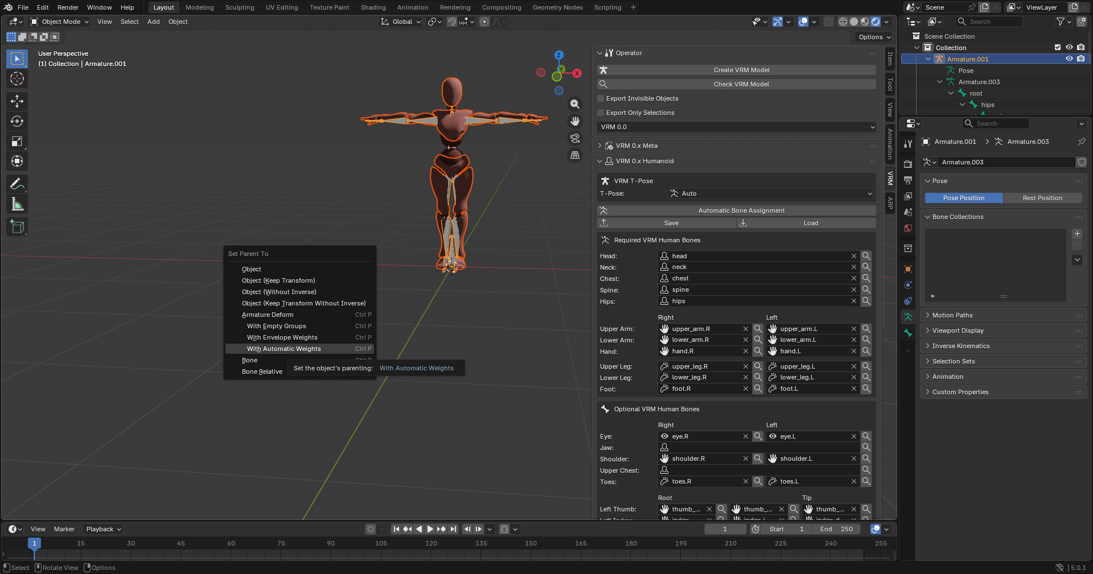
Task: Open the Render menu
Action: [68, 7]
